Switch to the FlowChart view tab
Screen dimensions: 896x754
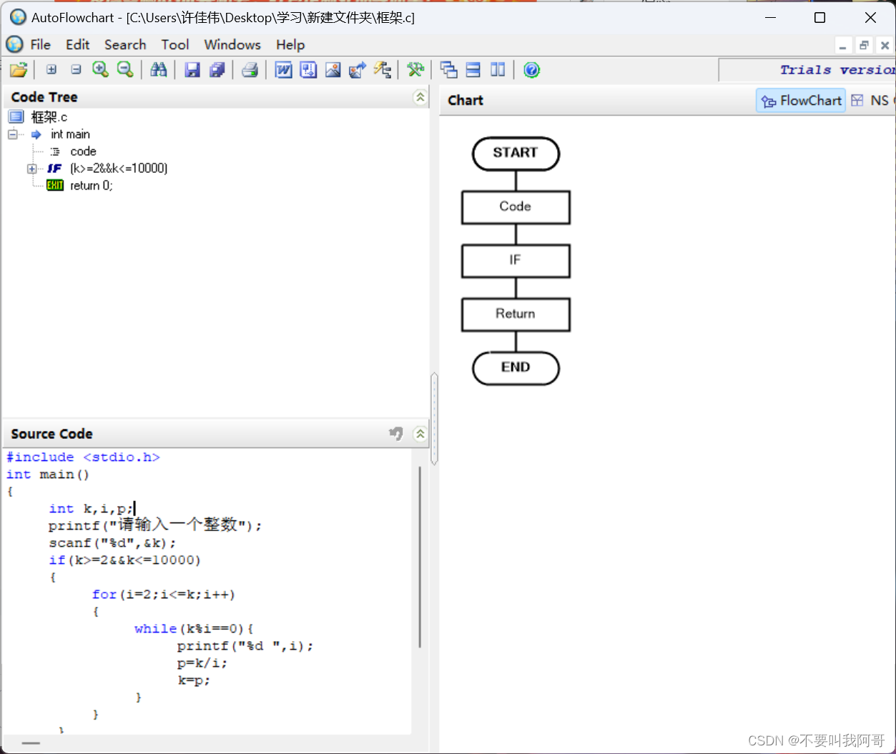click(801, 101)
